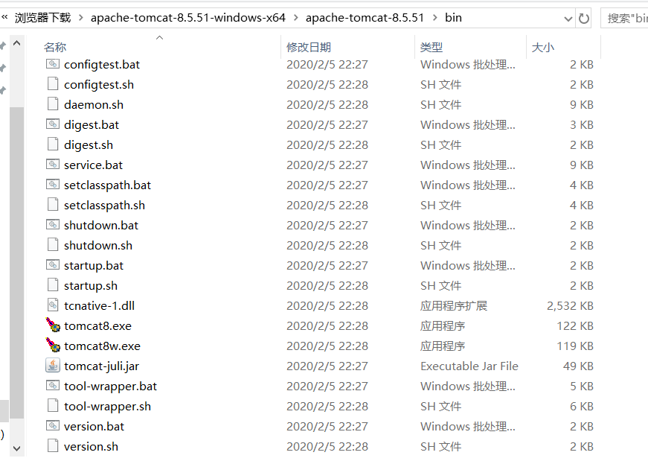Select the startup.bat file icon

[x=53, y=265]
